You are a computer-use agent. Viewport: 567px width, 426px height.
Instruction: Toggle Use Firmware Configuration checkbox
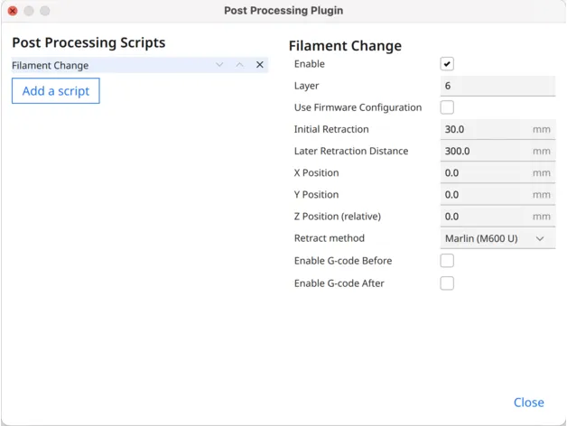(x=447, y=107)
